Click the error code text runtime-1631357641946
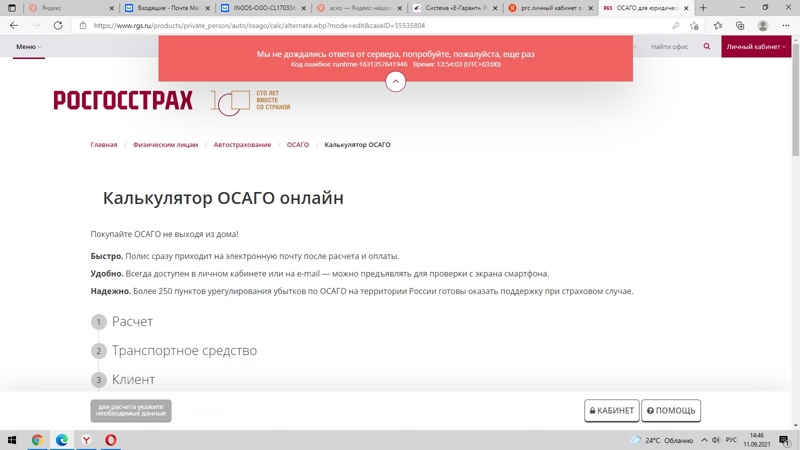 370,64
